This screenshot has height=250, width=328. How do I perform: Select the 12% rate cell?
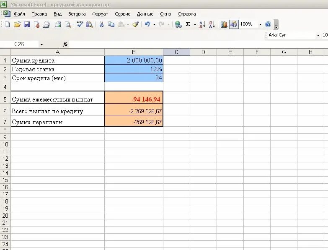[x=134, y=69]
